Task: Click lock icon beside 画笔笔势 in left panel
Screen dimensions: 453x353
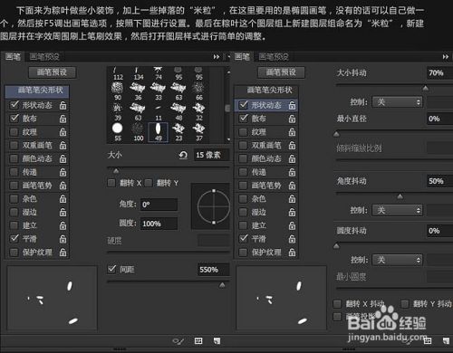Action: click(63, 186)
